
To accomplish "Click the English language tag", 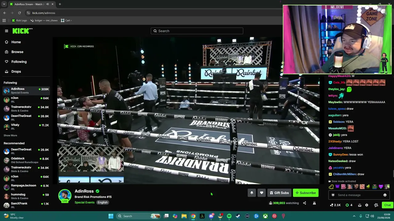I will [103, 202].
